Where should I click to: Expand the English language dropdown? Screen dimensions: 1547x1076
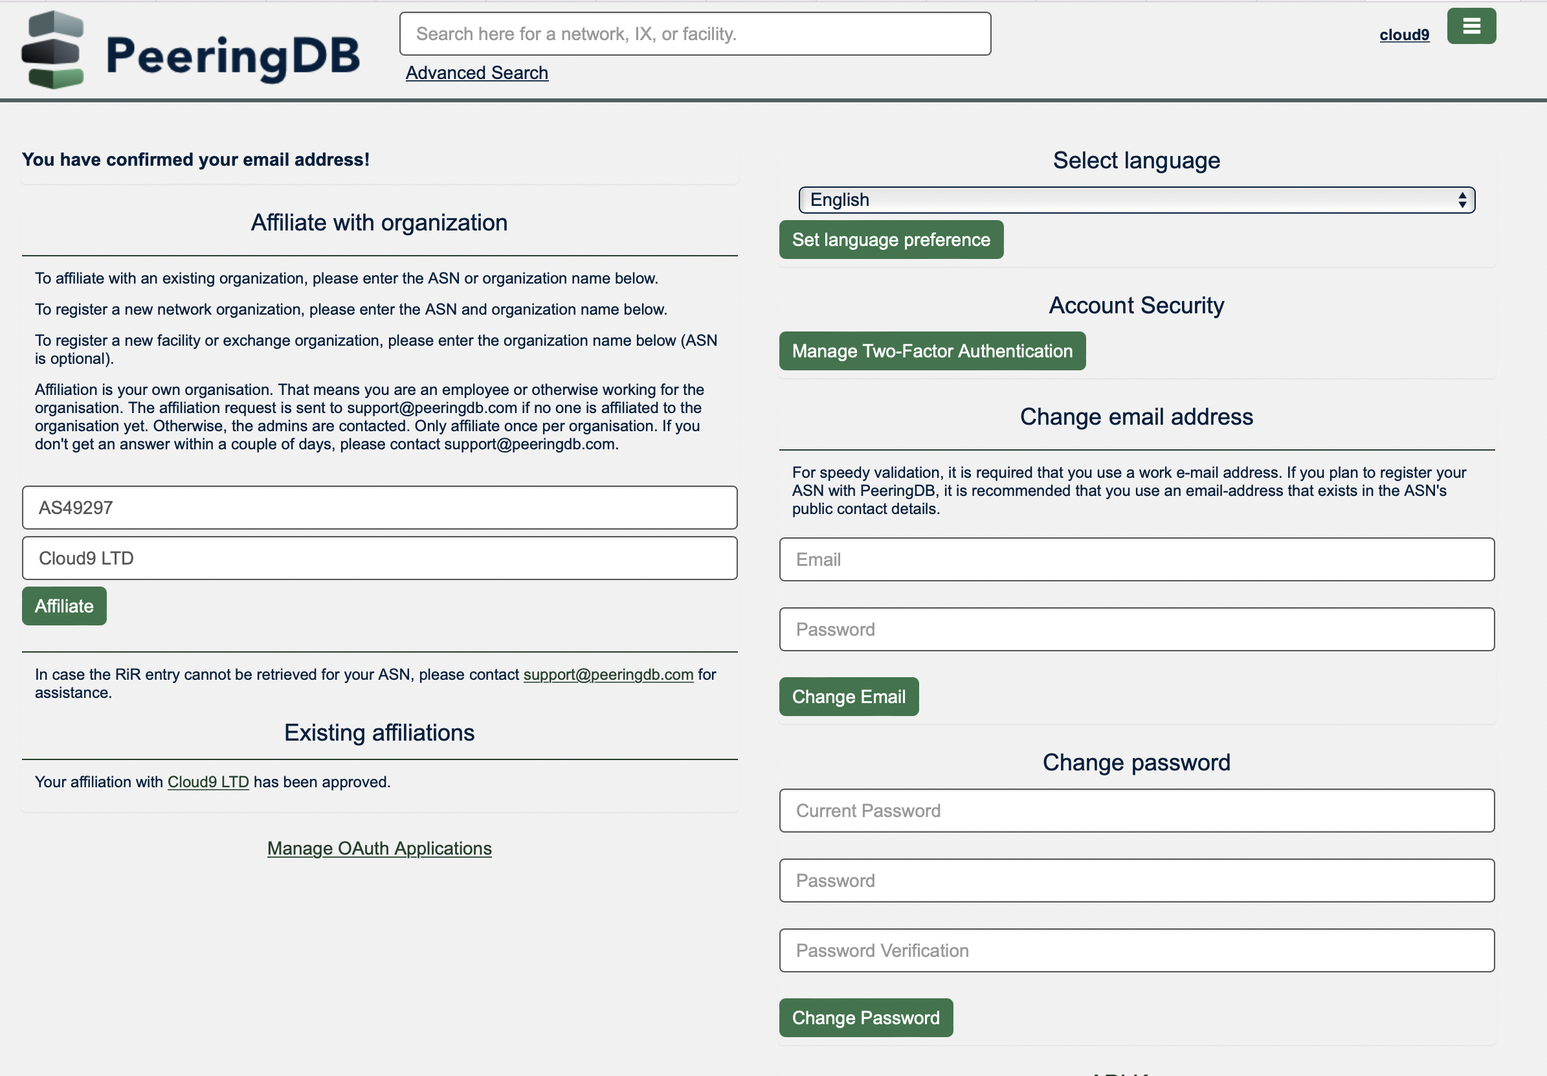[1135, 200]
